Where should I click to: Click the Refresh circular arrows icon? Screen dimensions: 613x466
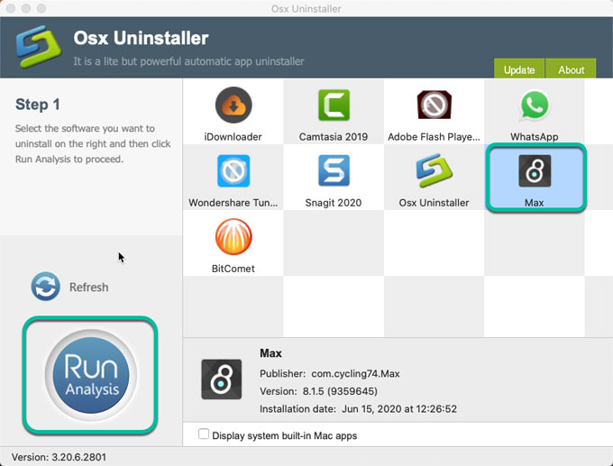(46, 287)
